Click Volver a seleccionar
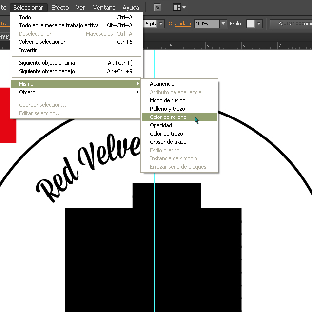The height and width of the screenshot is (312, 312). pyautogui.click(x=76, y=42)
